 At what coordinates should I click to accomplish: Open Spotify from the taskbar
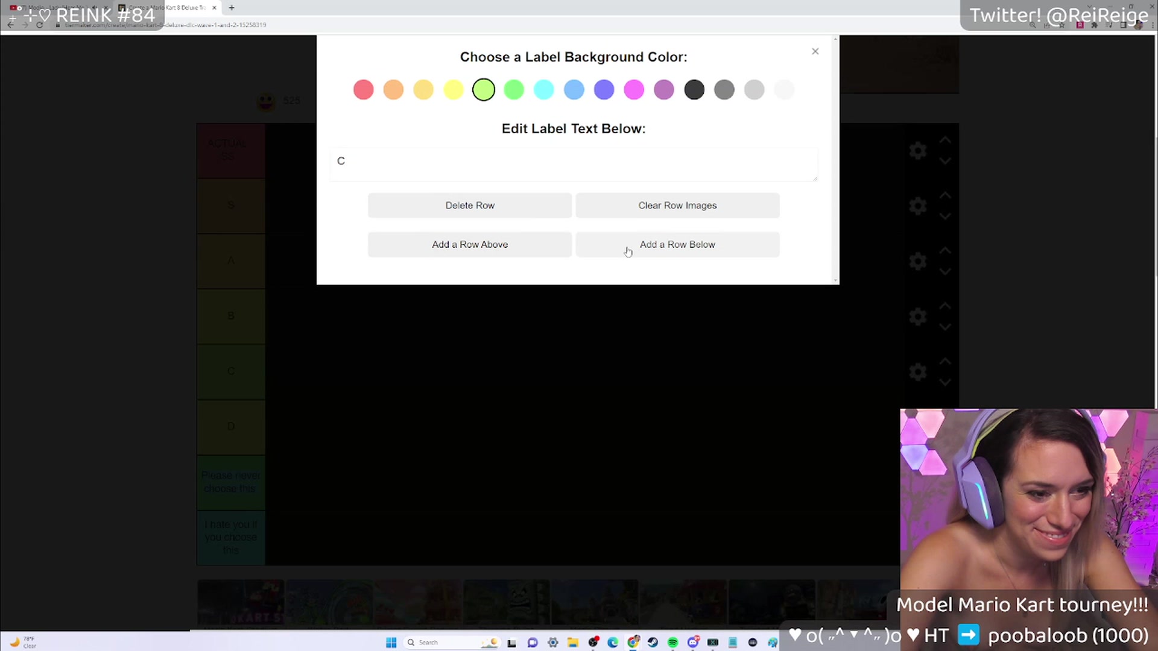[x=673, y=643]
